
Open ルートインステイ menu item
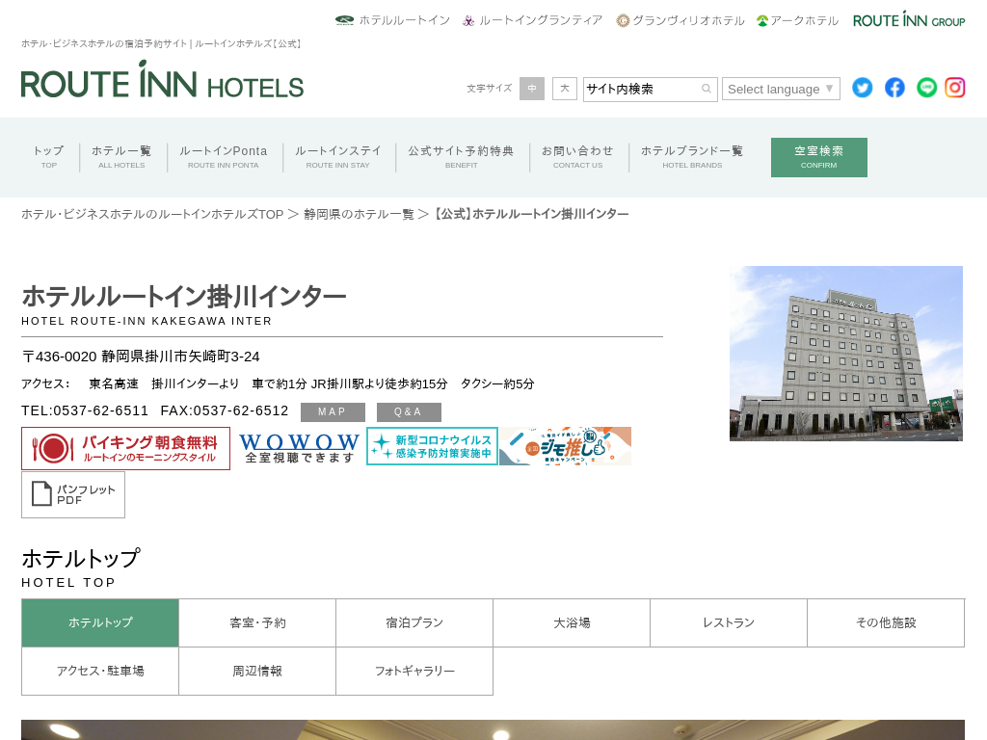pyautogui.click(x=338, y=157)
